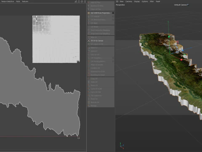Click the Remap command

(x=101, y=106)
